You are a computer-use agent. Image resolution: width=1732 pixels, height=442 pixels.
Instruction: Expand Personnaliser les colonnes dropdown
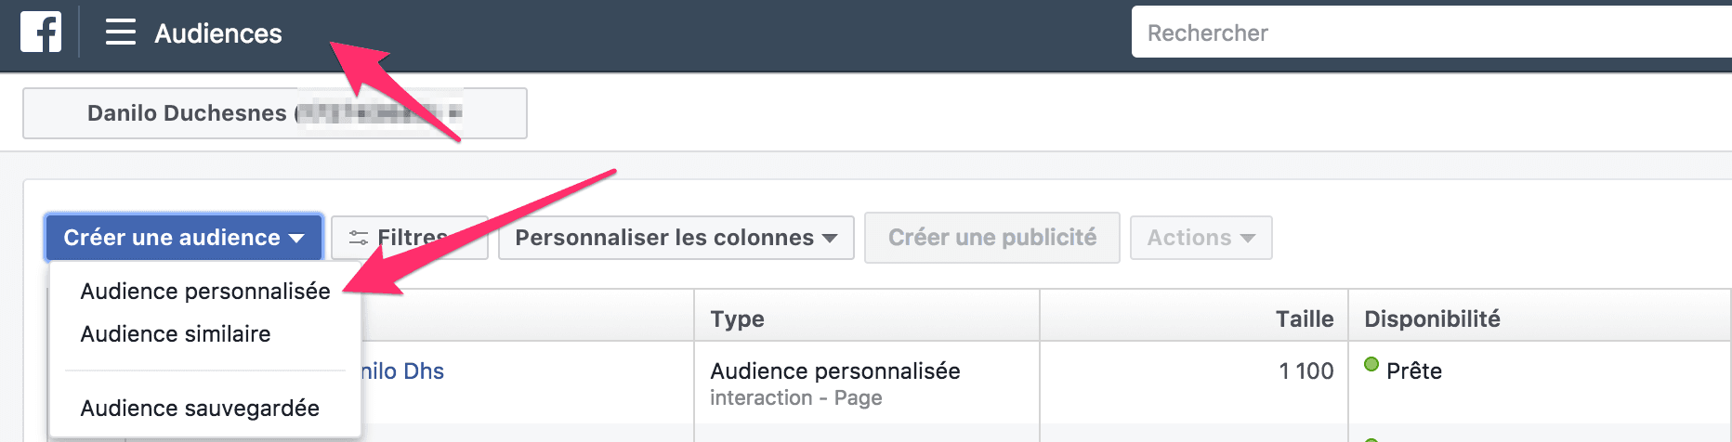point(676,238)
